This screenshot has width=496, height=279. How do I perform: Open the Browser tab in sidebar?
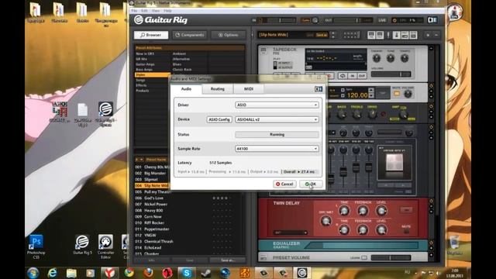pyautogui.click(x=151, y=35)
